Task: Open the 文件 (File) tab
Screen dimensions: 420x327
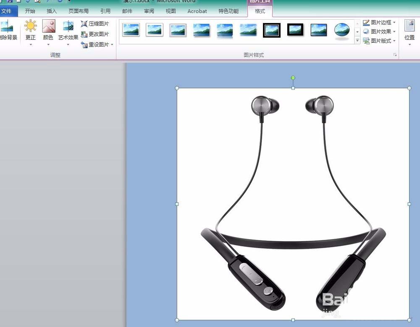Action: pos(7,11)
